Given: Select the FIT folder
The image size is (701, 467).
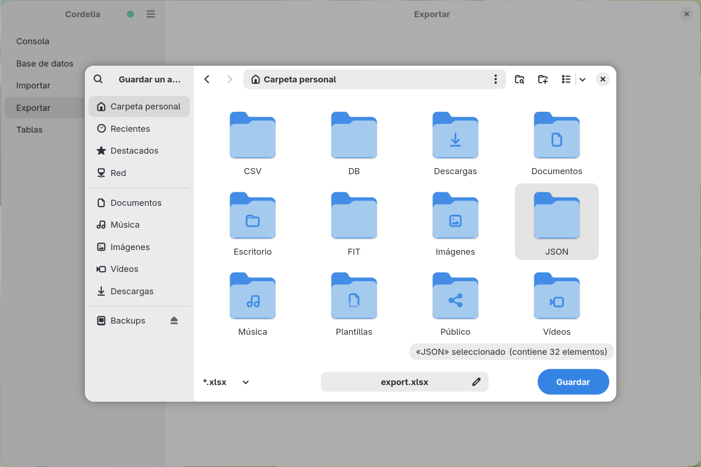Looking at the screenshot, I should [354, 223].
